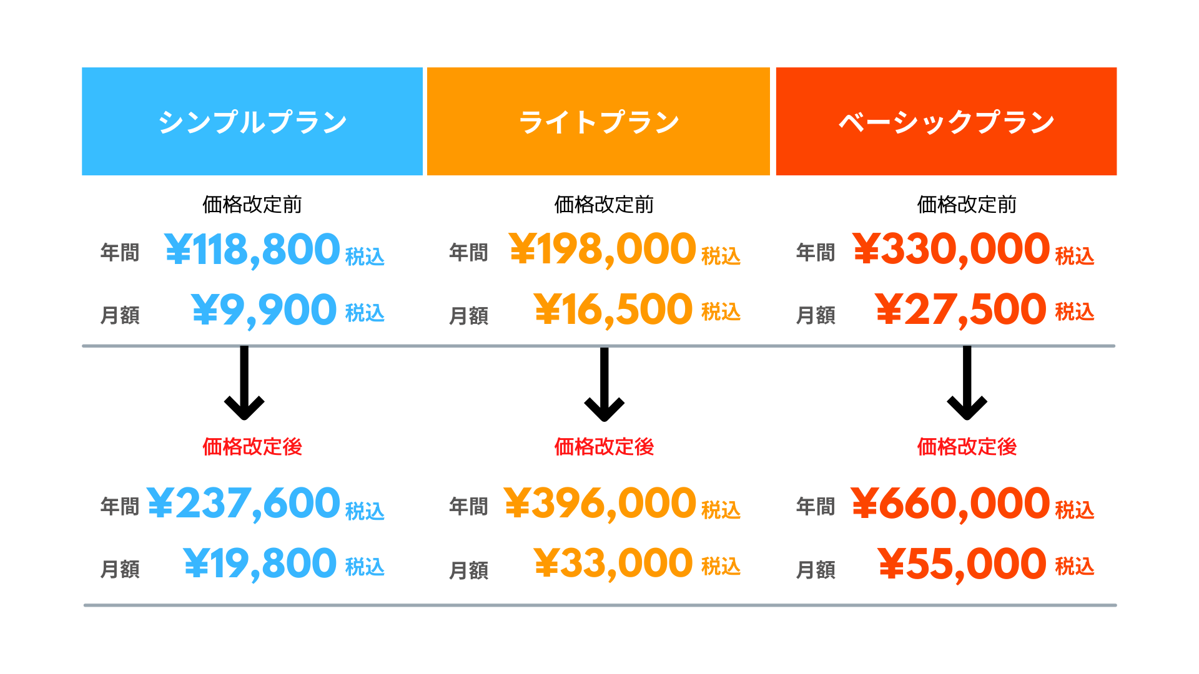Click the down arrow under ベーシックプラン

967,383
